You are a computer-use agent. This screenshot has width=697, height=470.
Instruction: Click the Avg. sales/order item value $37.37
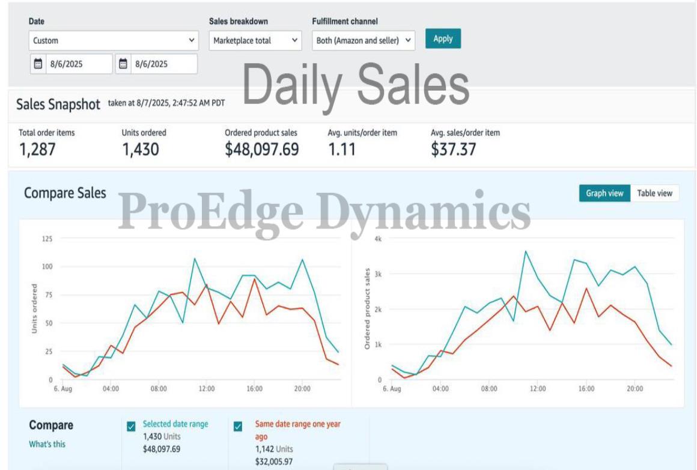453,149
